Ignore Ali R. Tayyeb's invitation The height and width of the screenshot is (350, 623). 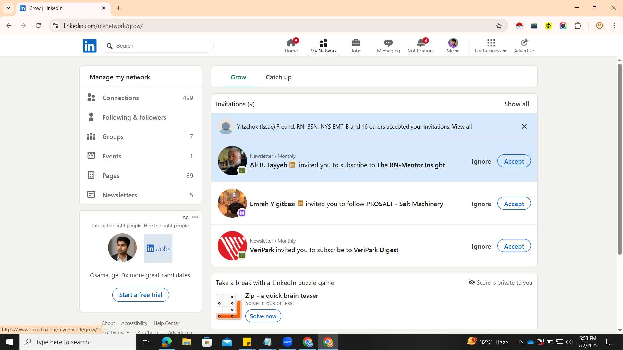pos(481,161)
